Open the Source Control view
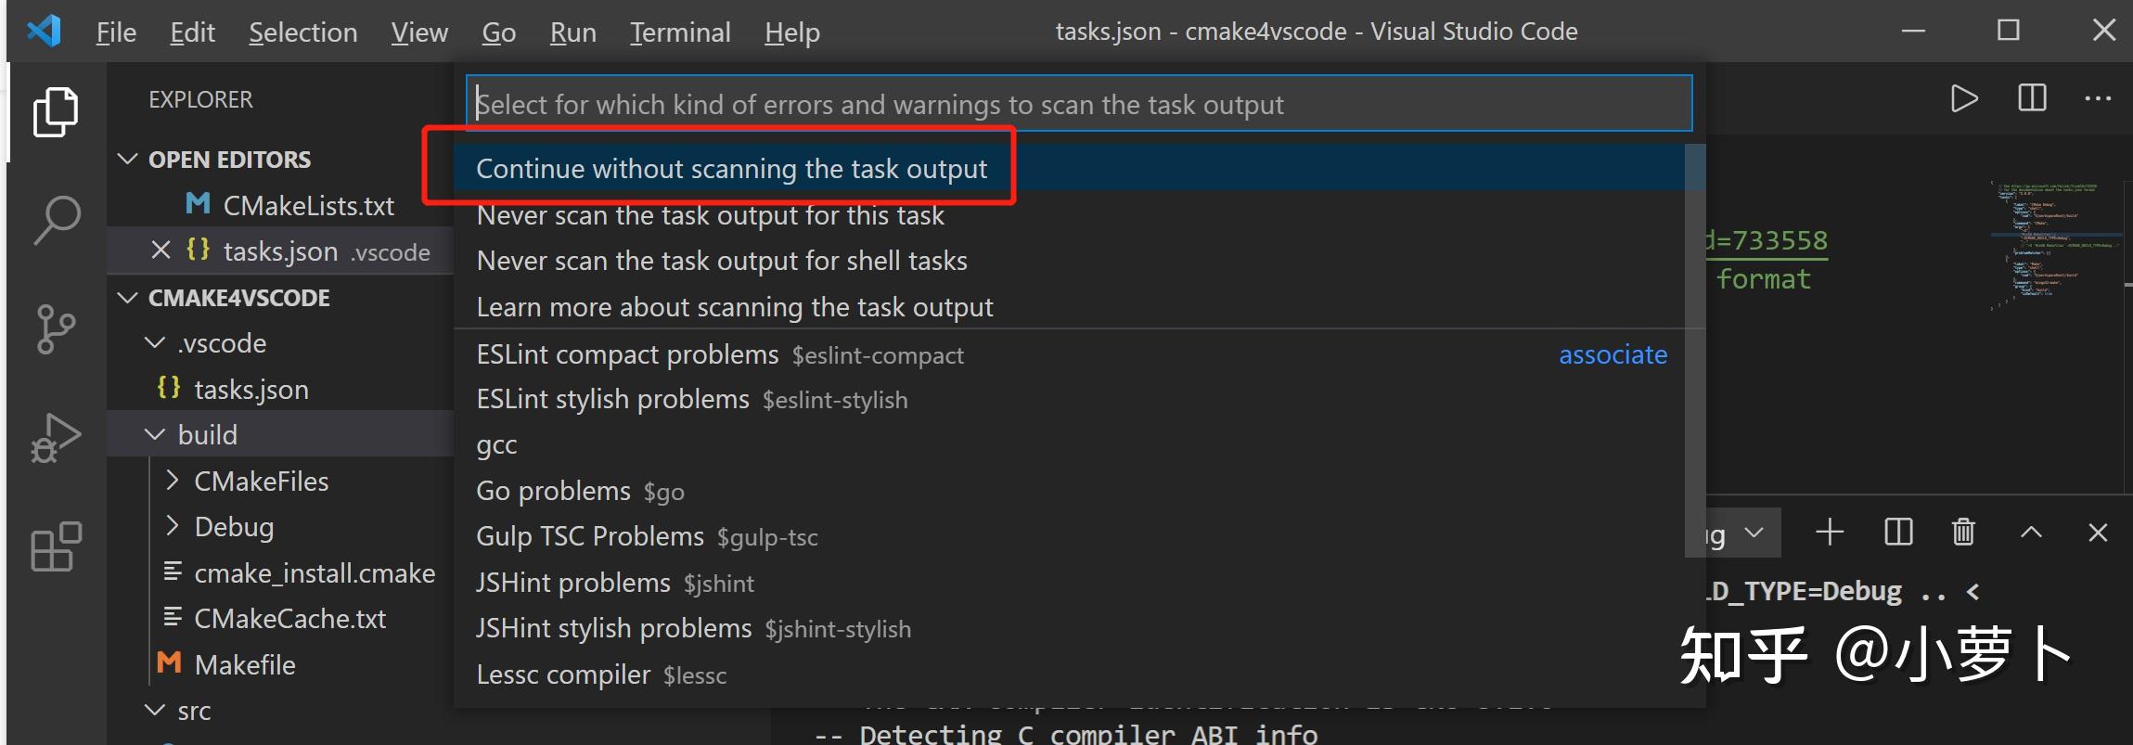The image size is (2133, 745). tap(53, 328)
